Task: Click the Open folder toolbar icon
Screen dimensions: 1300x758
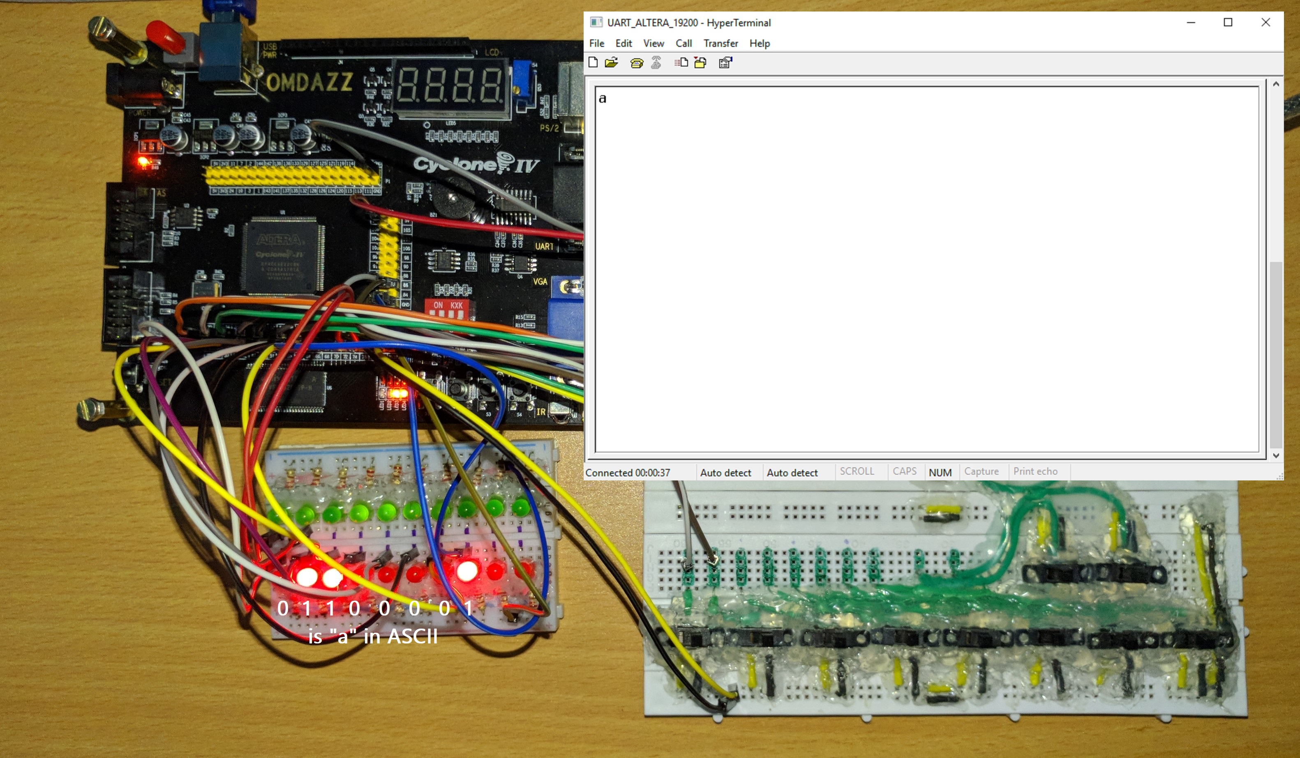Action: tap(611, 62)
